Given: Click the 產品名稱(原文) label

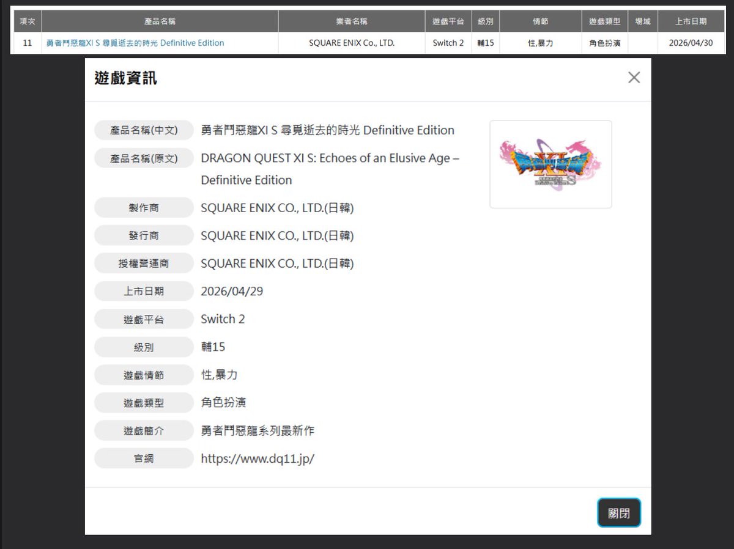Looking at the screenshot, I should [x=144, y=158].
